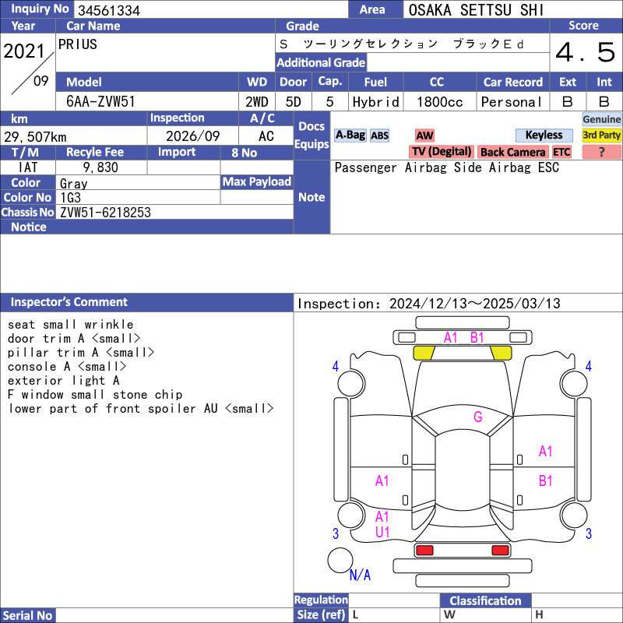The image size is (623, 623).
Task: Click the ABS equipment badge
Action: 379,136
